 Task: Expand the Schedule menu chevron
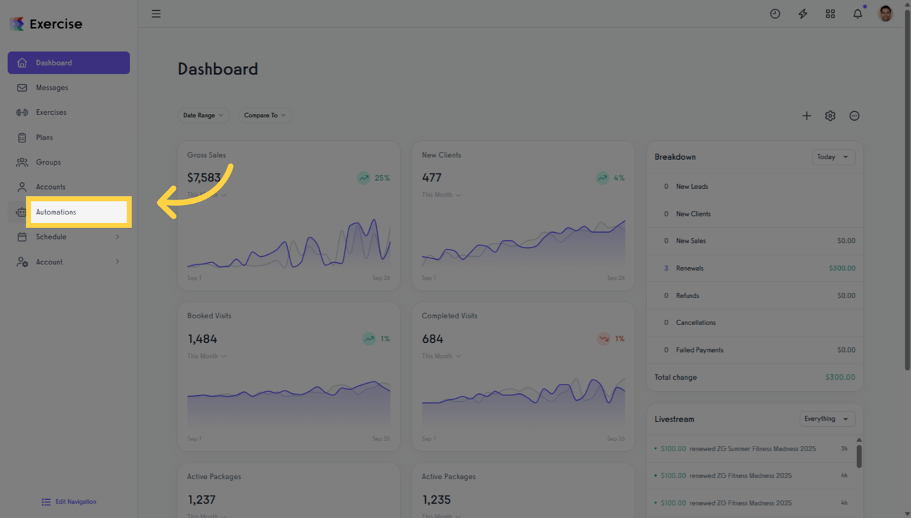tap(117, 237)
